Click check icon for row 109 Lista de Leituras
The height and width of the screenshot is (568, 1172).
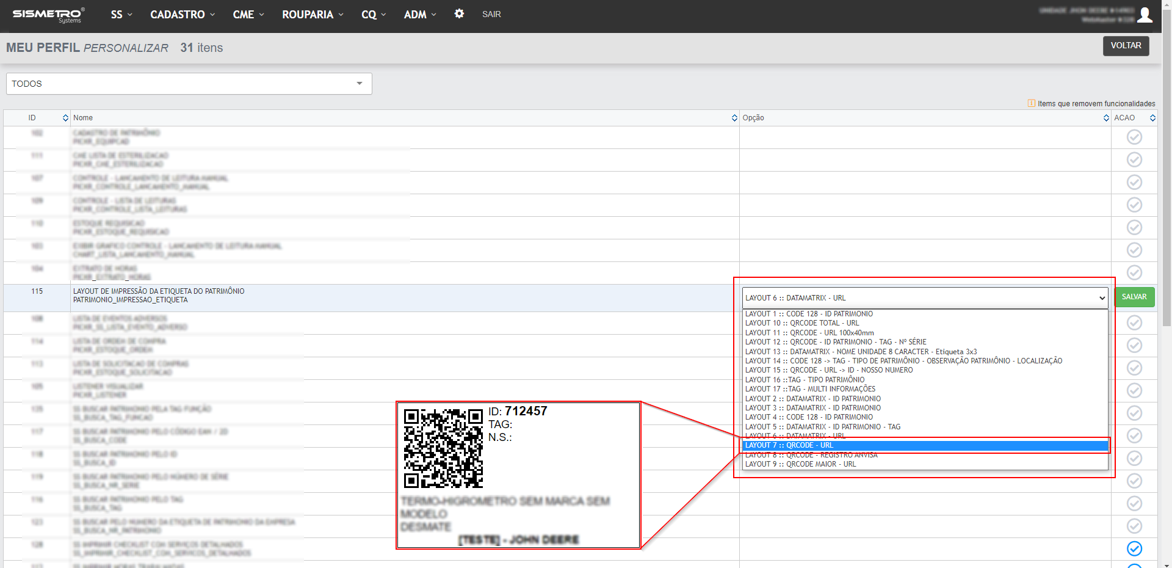pos(1134,205)
